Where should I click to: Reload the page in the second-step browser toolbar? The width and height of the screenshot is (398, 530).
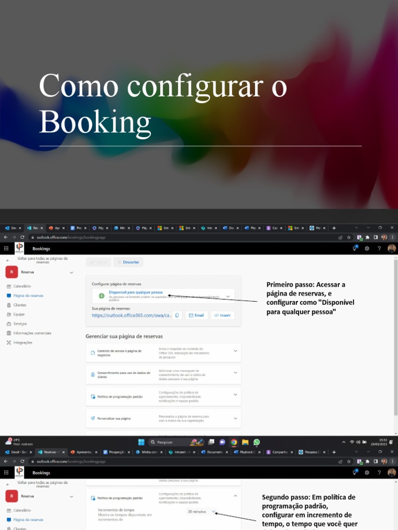point(22,461)
